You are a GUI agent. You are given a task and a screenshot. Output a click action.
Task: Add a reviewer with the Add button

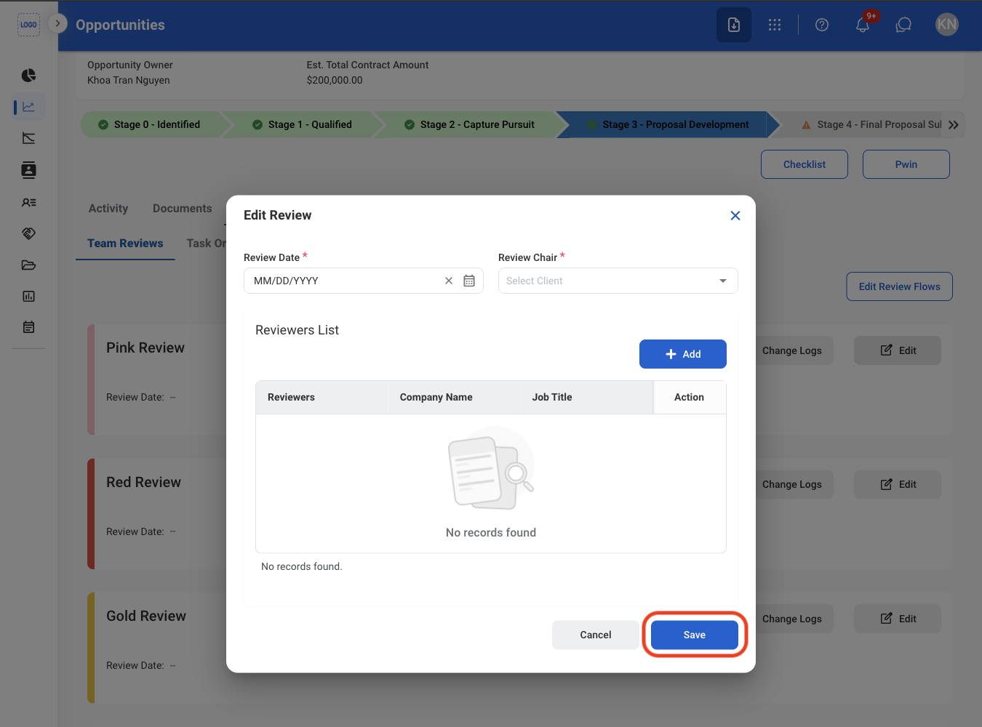point(683,354)
